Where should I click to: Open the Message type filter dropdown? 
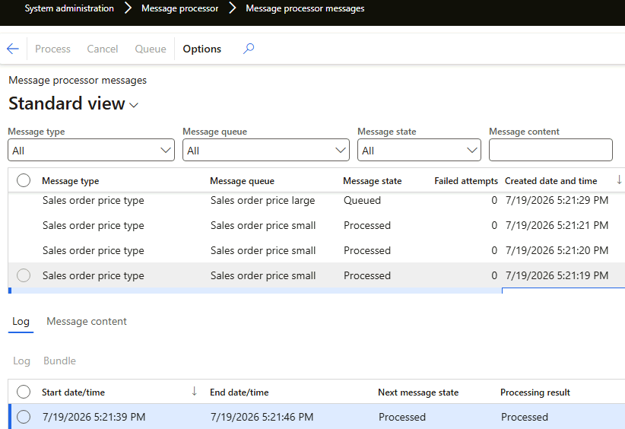(x=91, y=150)
